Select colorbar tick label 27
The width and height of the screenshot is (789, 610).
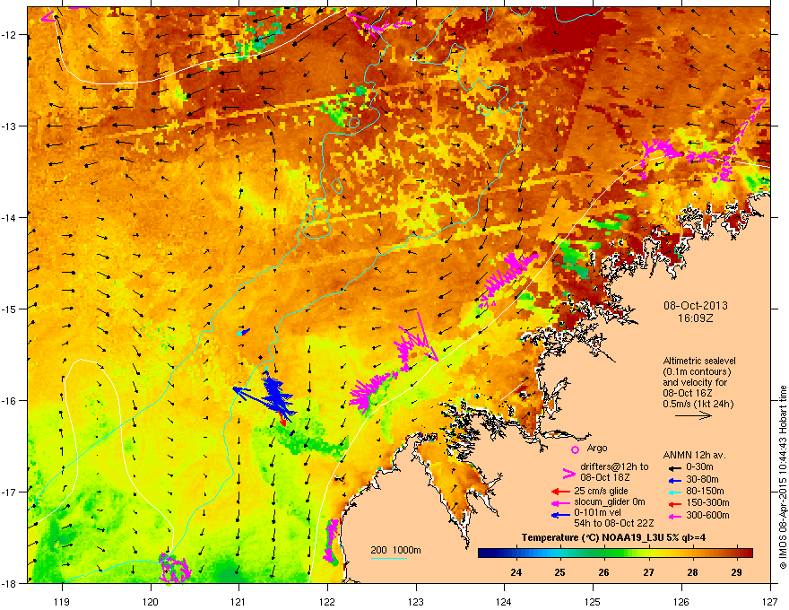click(648, 572)
